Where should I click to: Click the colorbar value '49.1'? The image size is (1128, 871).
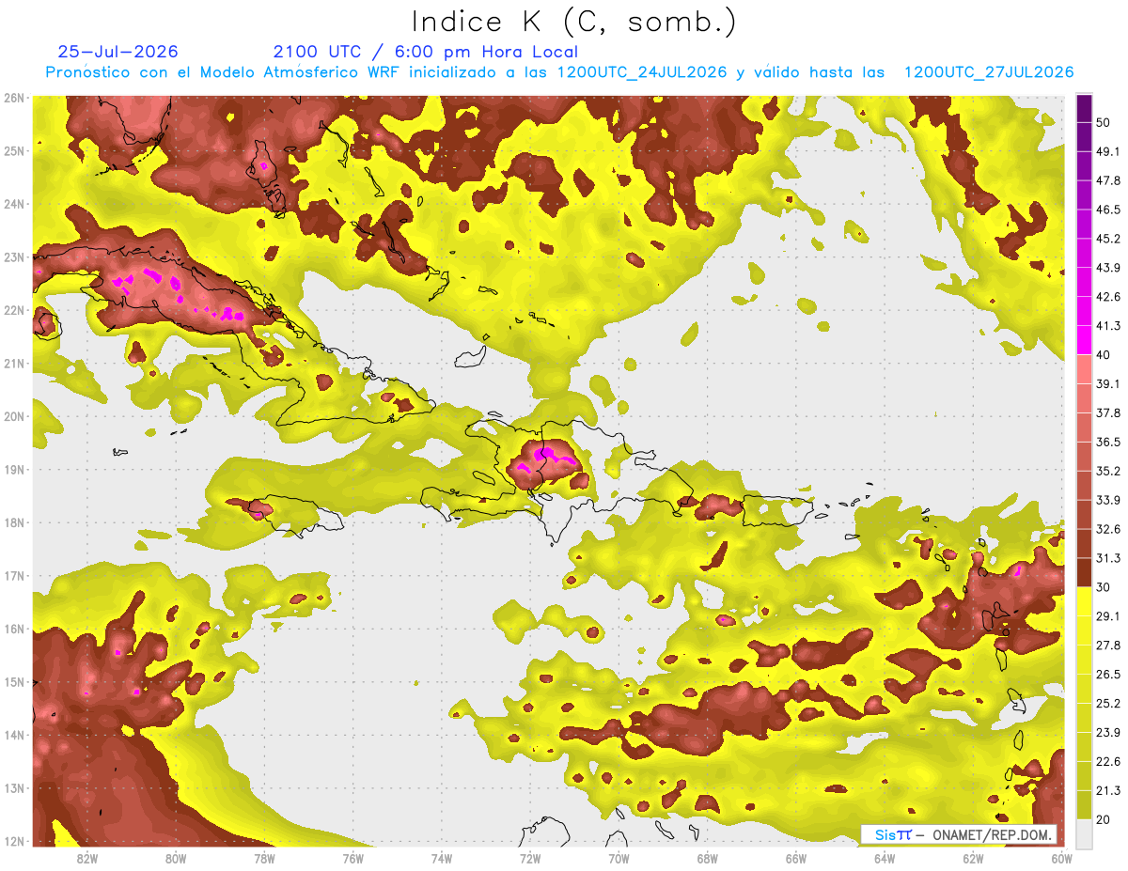click(1108, 151)
